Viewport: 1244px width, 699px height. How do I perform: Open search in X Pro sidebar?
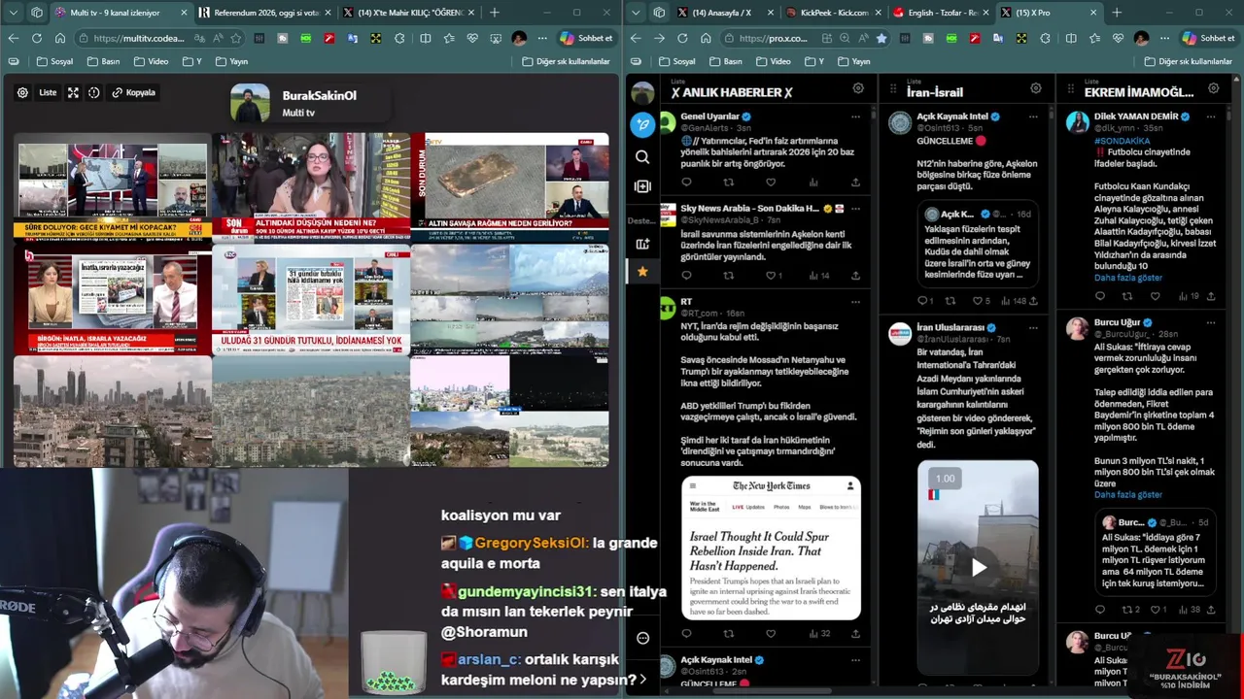pos(642,157)
